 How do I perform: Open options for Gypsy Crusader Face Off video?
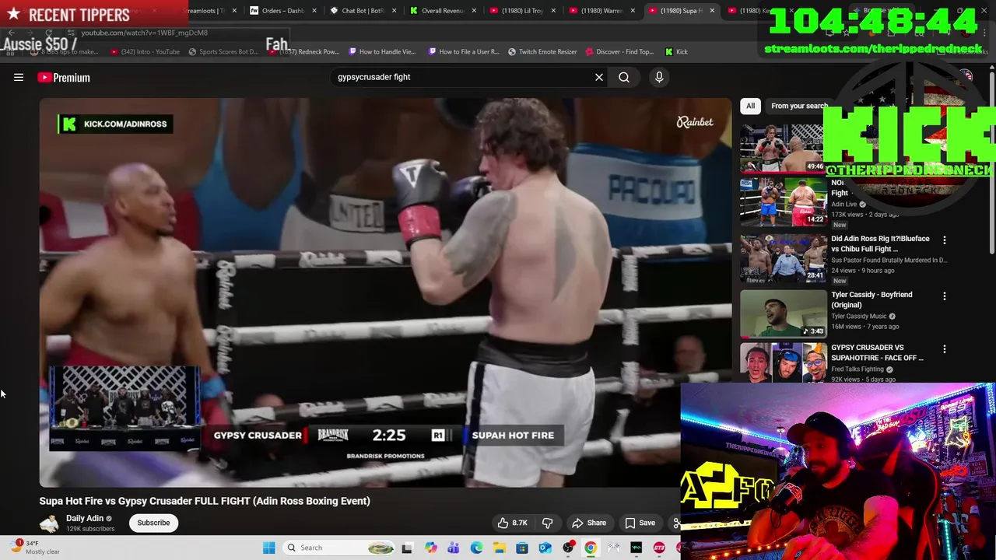945,349
